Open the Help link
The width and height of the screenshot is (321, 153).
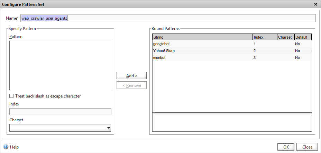[14, 147]
